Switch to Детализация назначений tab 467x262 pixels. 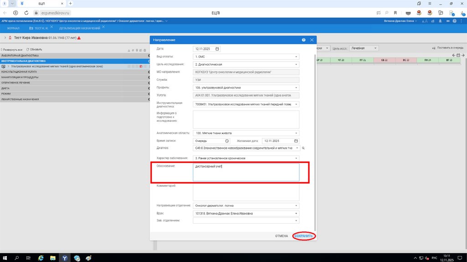(79, 28)
